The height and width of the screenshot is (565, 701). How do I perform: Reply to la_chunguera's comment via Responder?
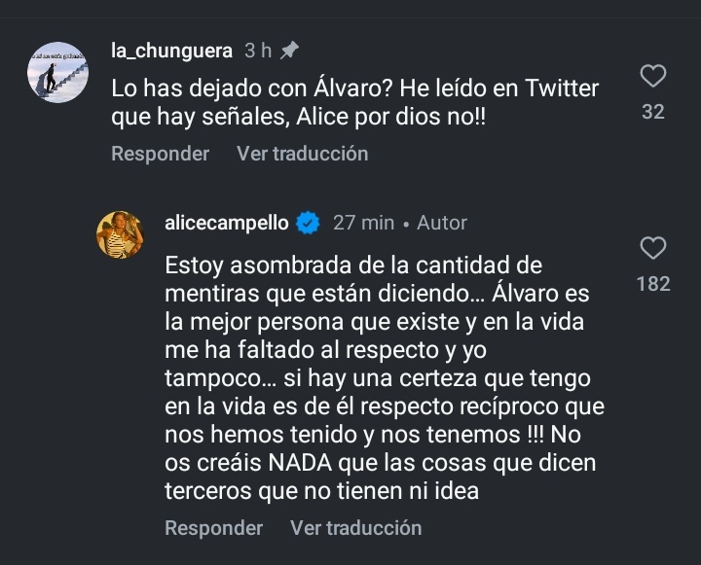(160, 154)
